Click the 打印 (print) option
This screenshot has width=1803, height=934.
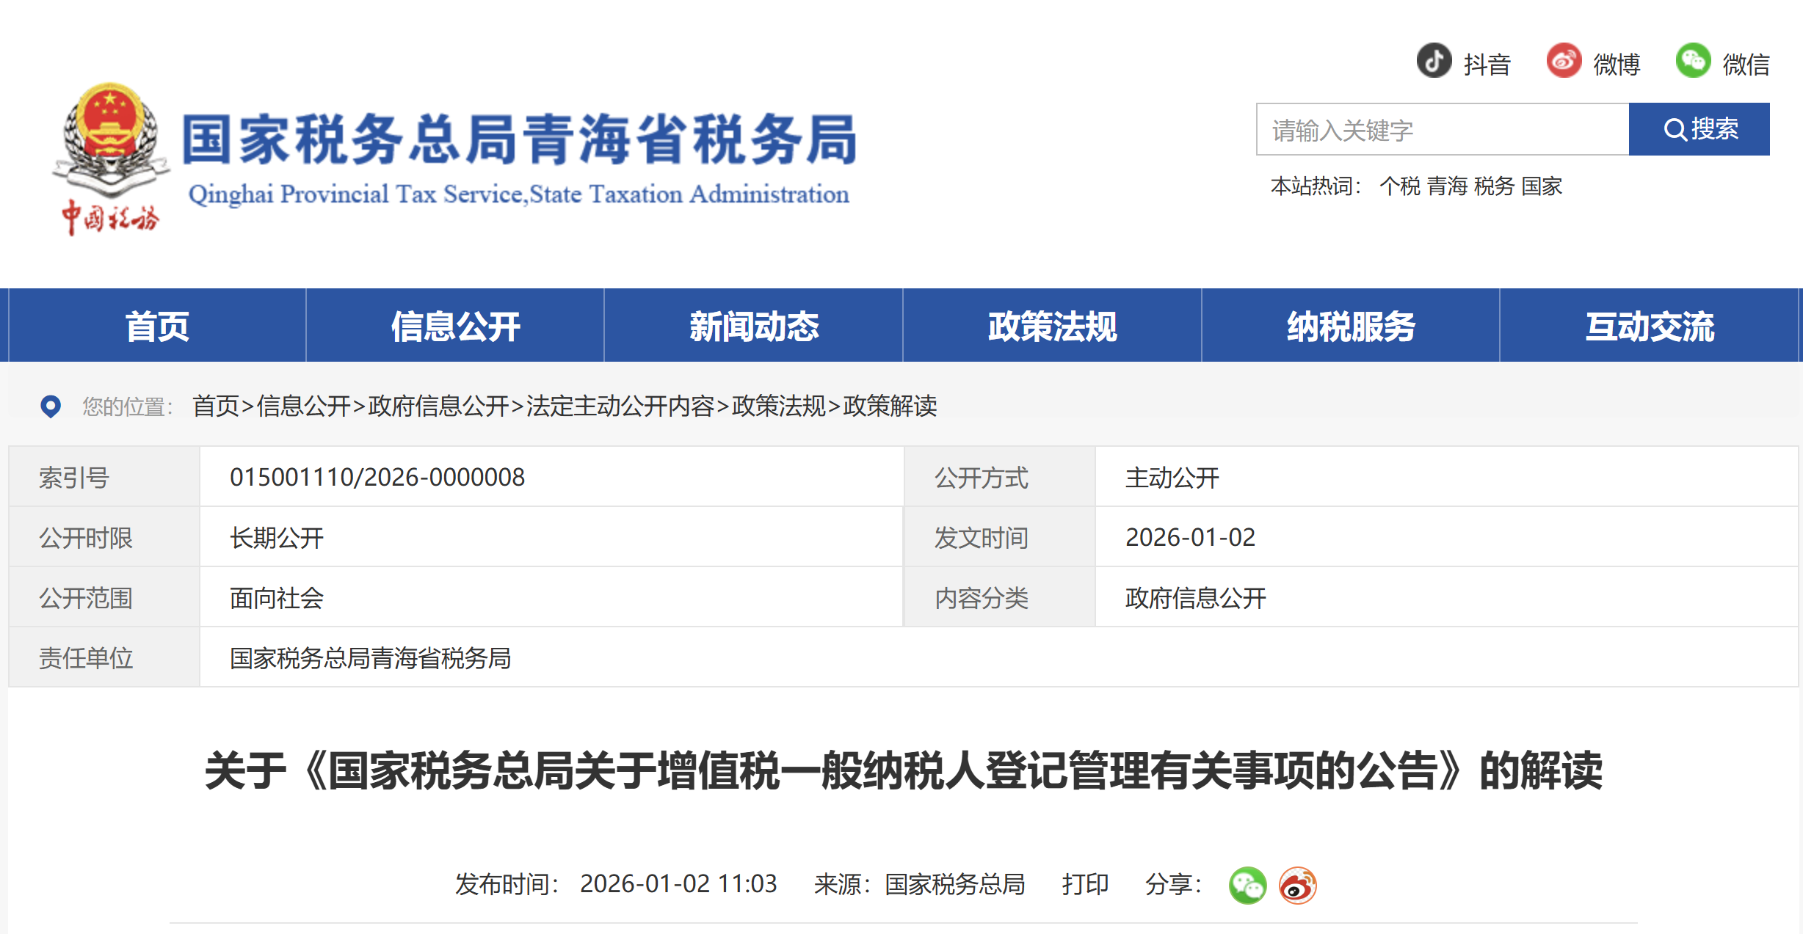coord(1084,885)
